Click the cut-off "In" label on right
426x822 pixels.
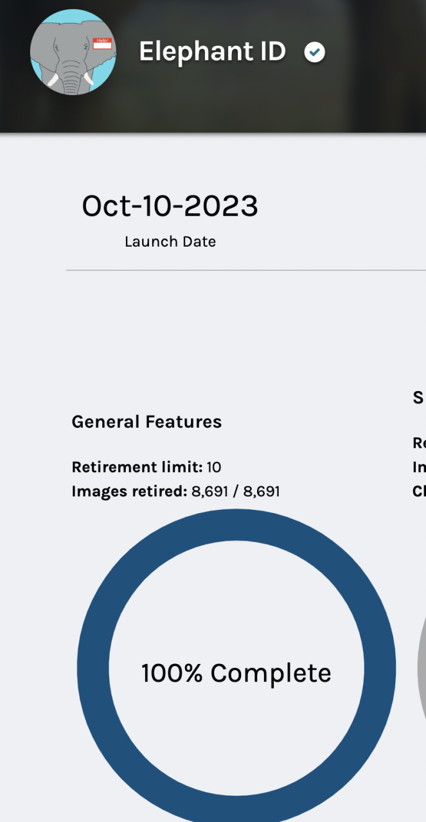[x=419, y=467]
